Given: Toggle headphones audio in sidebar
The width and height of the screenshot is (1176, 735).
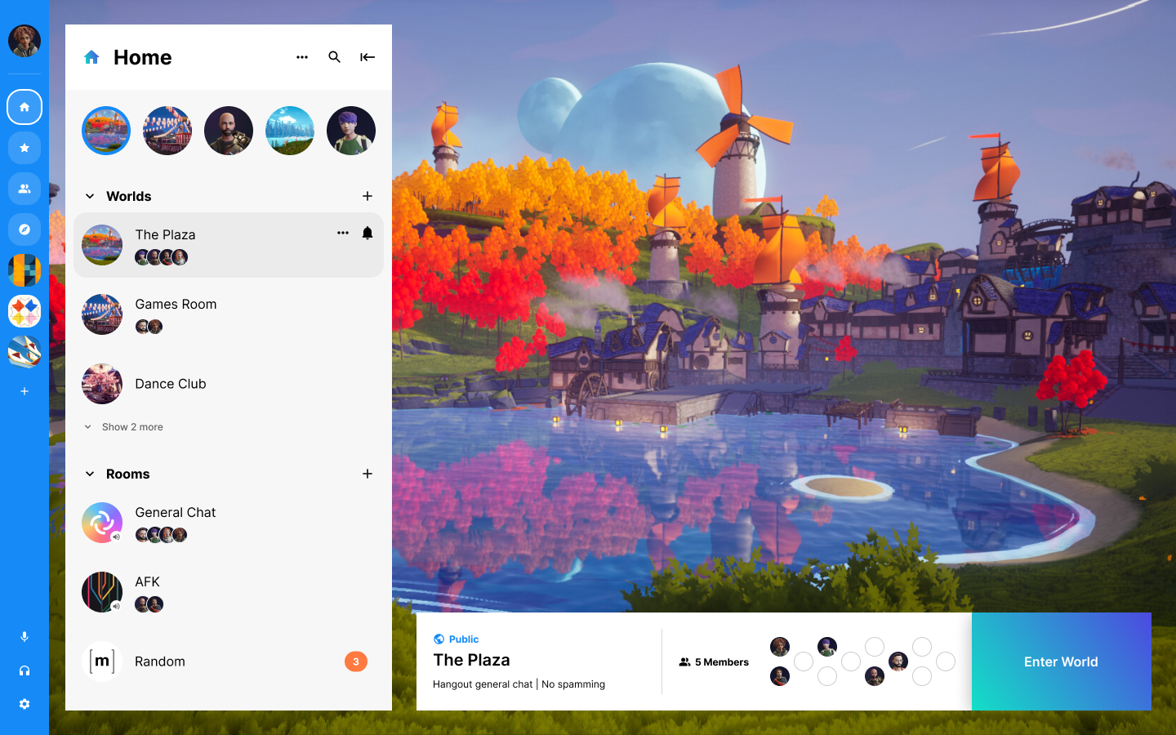Looking at the screenshot, I should 24,670.
